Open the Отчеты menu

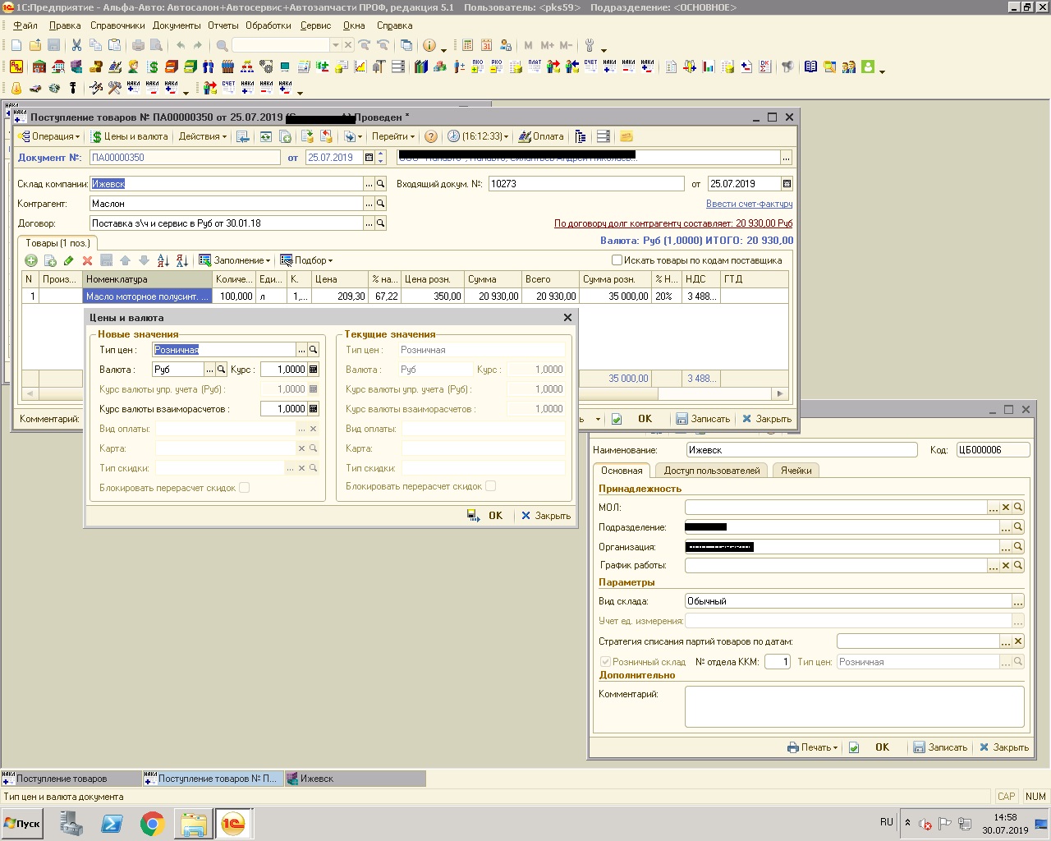click(x=223, y=25)
